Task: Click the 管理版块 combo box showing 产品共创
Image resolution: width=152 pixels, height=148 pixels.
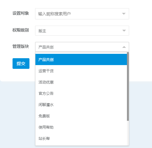Action: tap(82, 47)
